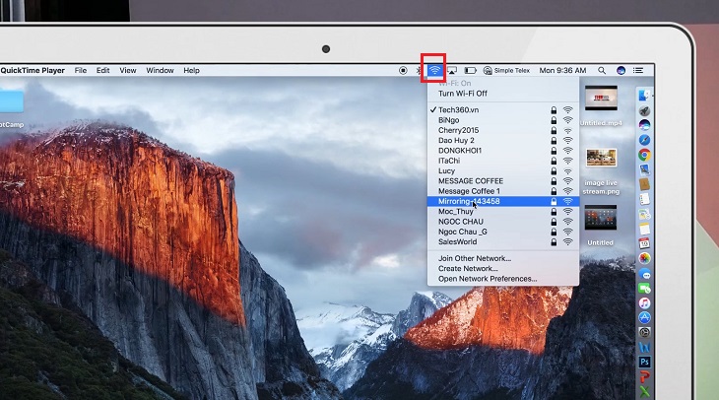Choose Join Other Network...
719x400 pixels.
click(475, 258)
